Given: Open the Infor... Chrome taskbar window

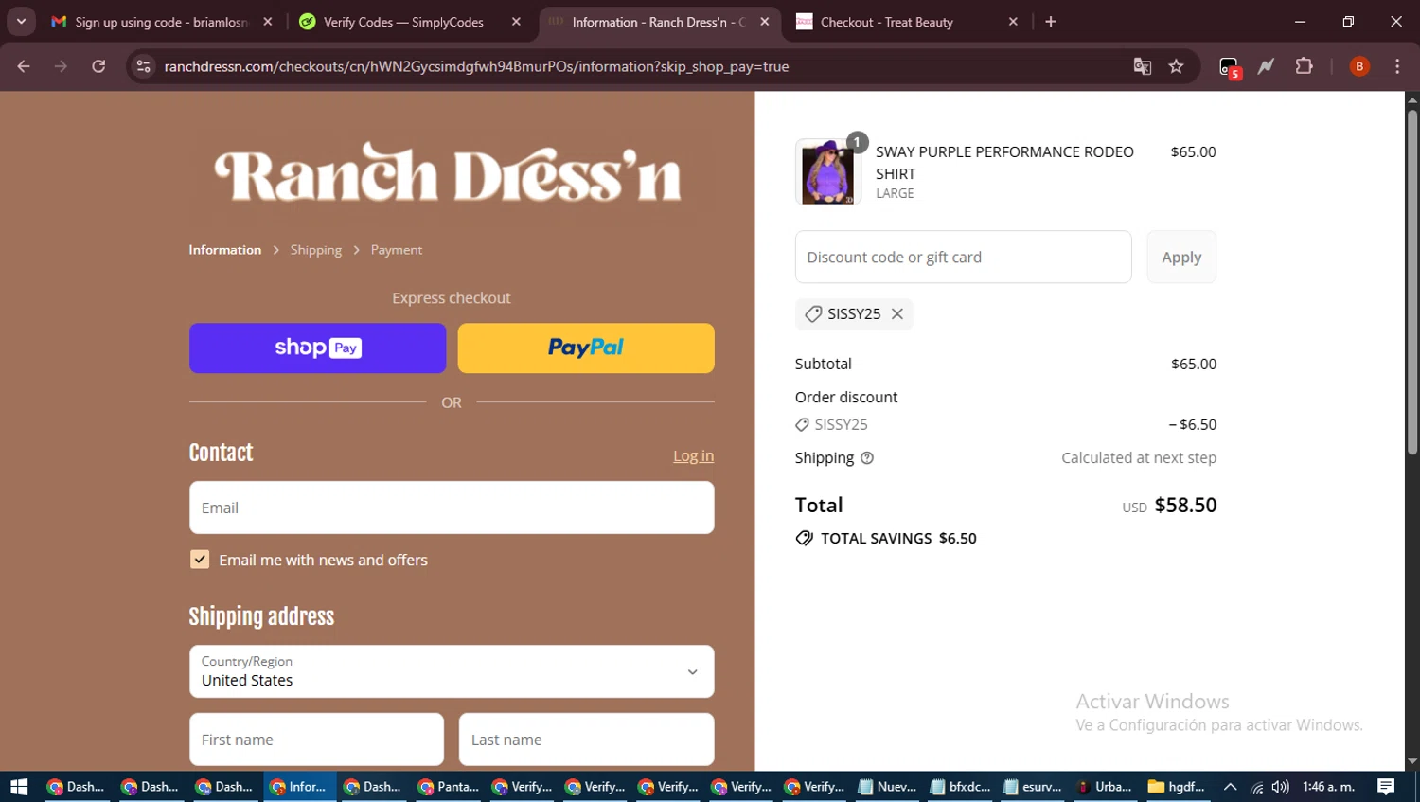Looking at the screenshot, I should coord(299,787).
